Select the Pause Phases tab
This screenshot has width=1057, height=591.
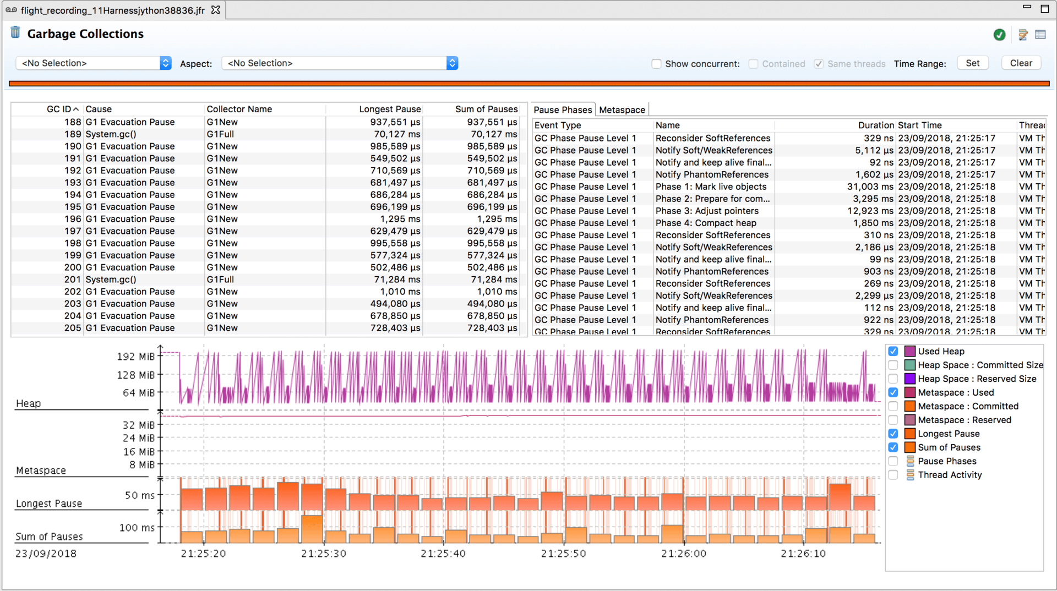563,110
